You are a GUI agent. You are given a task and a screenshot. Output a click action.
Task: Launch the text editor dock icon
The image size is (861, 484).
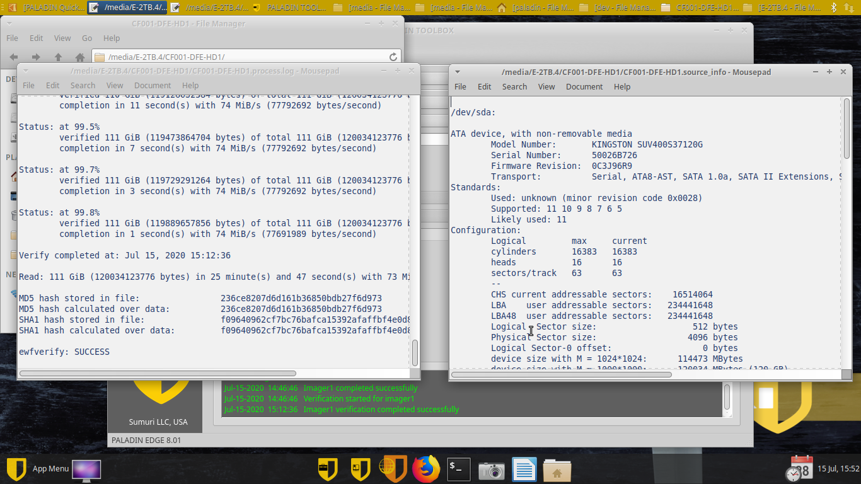524,469
